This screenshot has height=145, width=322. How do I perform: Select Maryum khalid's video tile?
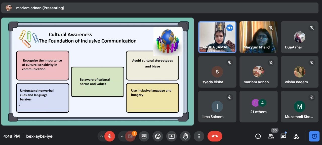(258, 37)
